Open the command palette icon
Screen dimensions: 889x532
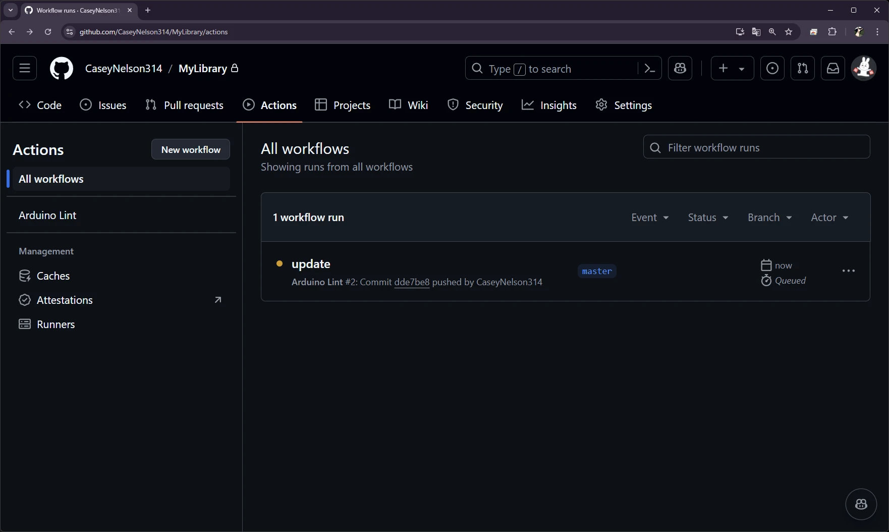[650, 68]
